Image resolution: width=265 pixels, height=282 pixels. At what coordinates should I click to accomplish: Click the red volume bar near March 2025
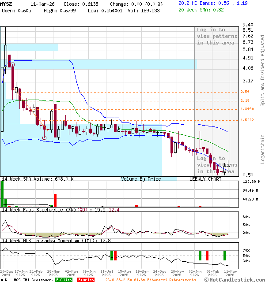(x=55, y=200)
